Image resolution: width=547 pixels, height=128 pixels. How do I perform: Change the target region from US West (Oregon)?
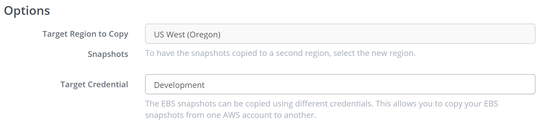pyautogui.click(x=340, y=34)
